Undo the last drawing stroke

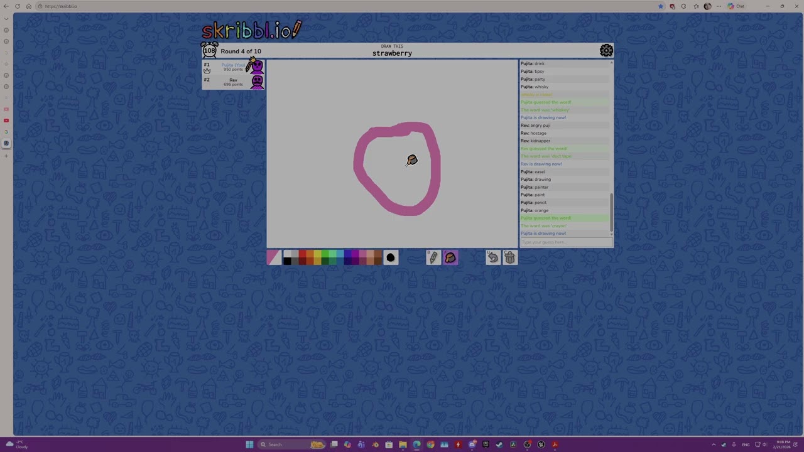(493, 257)
